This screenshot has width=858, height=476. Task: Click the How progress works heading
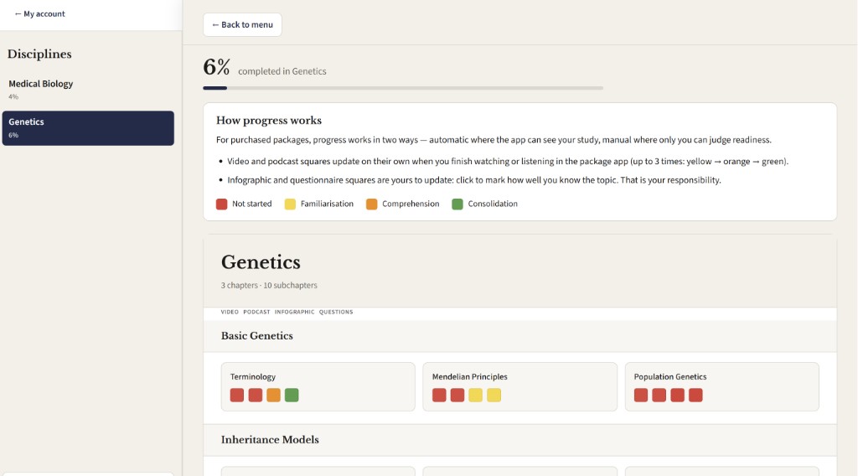(x=269, y=121)
